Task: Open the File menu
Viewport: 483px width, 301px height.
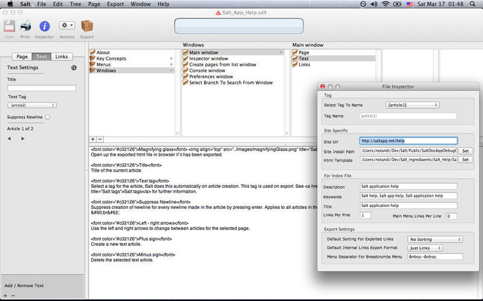Action: [41, 4]
